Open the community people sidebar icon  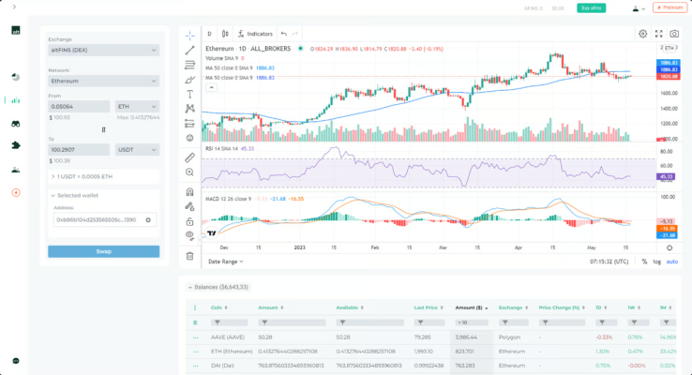pos(16,170)
